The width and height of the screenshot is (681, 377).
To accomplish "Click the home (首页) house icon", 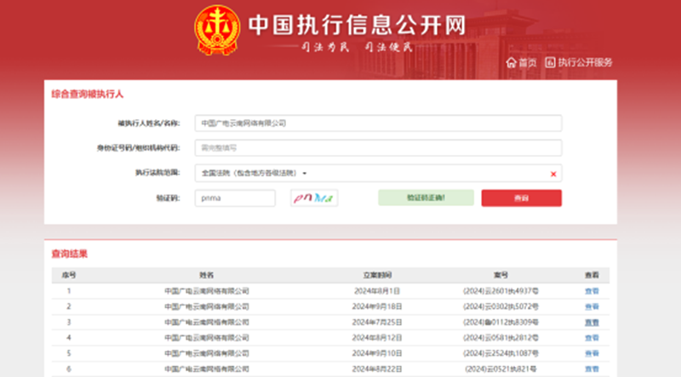I will pyautogui.click(x=511, y=62).
